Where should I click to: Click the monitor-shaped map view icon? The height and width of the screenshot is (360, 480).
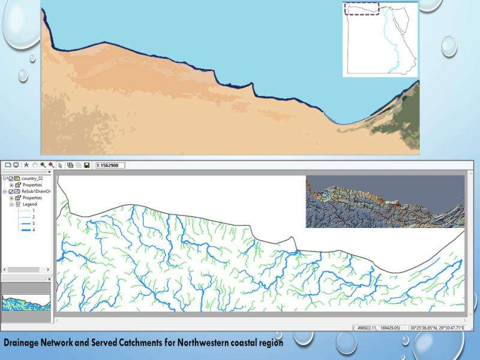point(16,165)
